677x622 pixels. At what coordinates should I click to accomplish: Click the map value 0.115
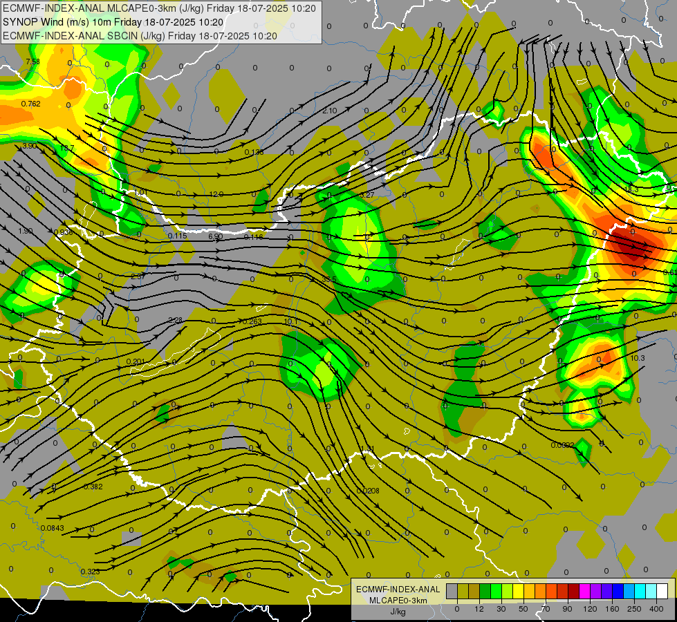point(178,236)
